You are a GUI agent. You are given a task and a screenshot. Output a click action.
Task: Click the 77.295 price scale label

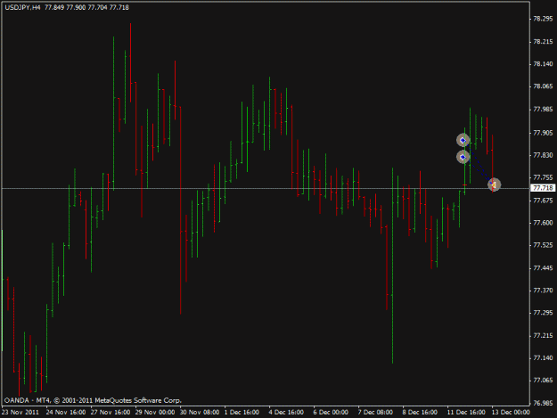point(543,313)
